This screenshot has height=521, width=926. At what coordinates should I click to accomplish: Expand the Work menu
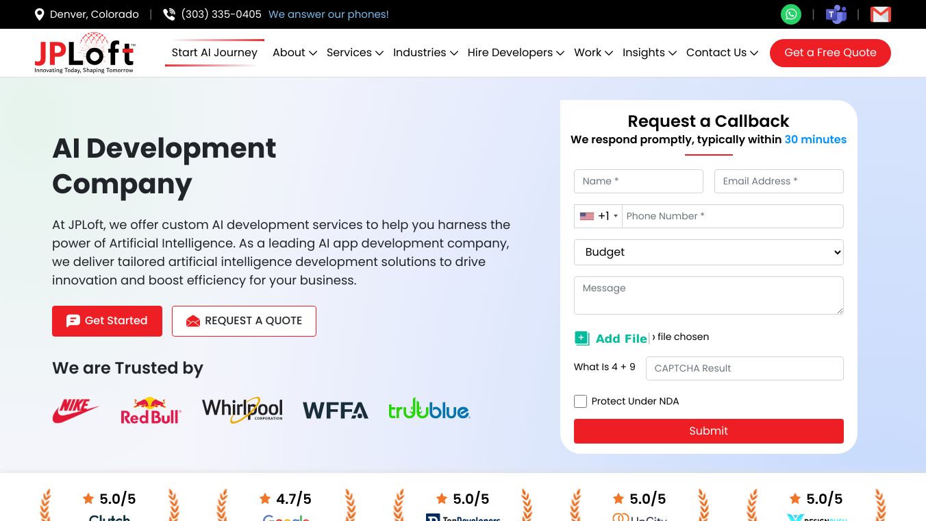pos(593,53)
